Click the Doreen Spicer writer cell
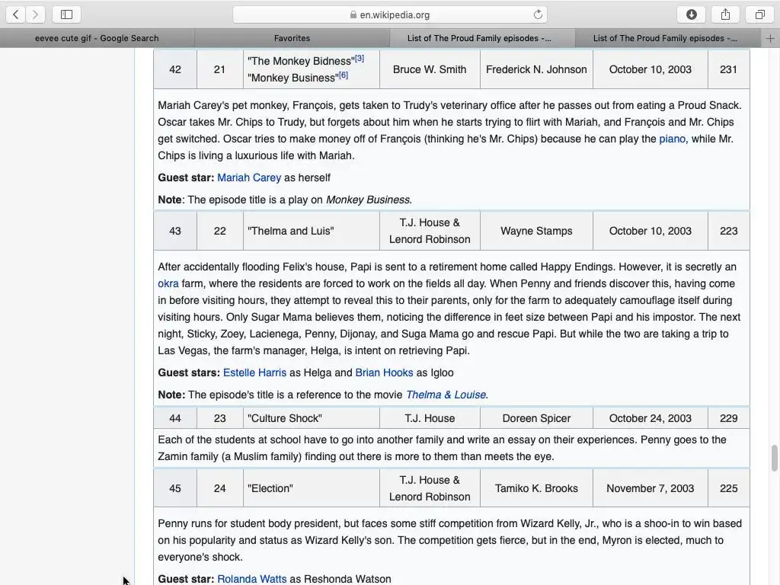780x585 pixels. (x=536, y=418)
